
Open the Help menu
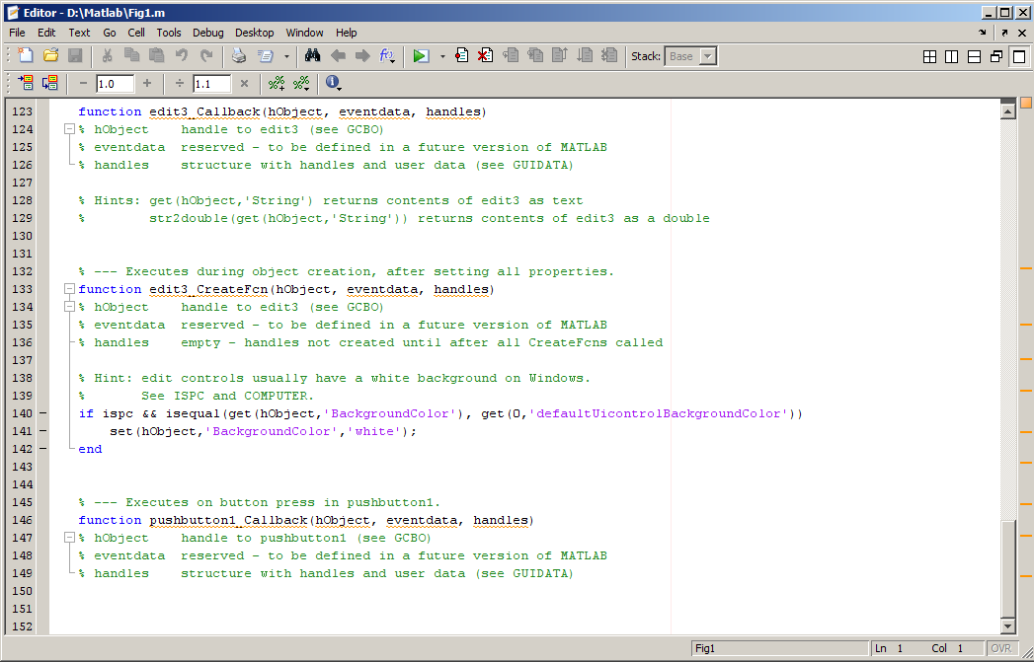coord(347,33)
